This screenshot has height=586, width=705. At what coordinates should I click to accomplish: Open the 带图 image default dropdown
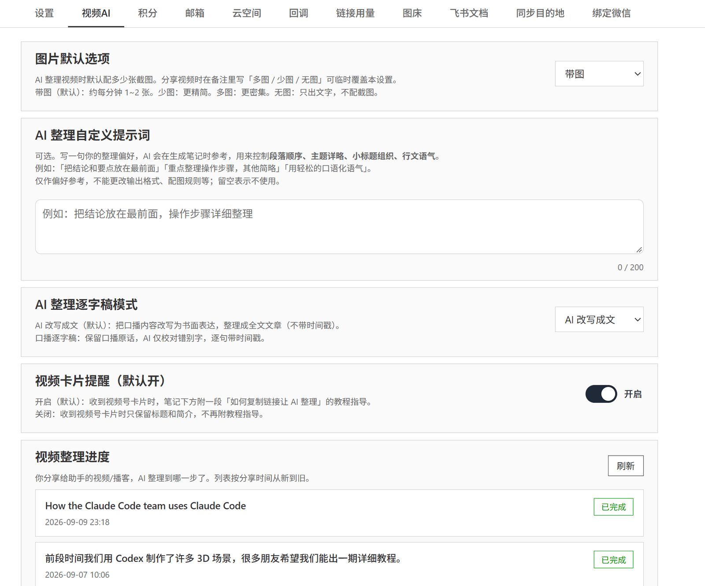599,74
